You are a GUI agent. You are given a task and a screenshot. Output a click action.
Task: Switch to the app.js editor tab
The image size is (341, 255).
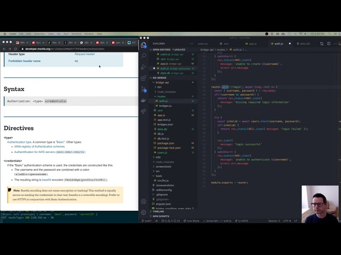[x=253, y=44]
